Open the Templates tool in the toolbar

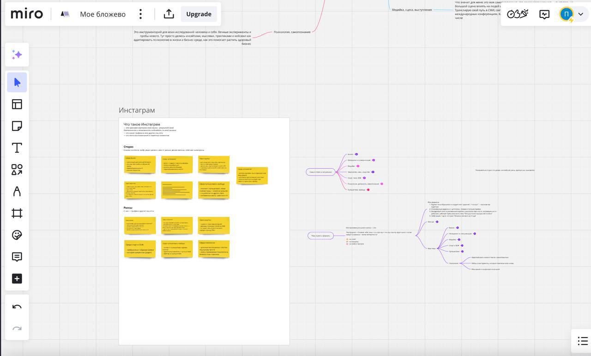pos(17,104)
